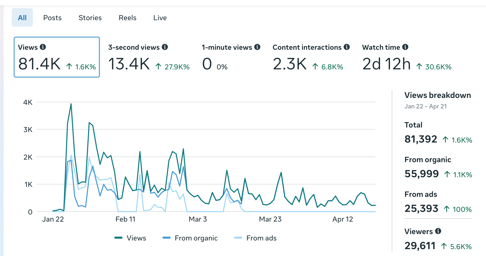Click the 27.9K% change on 3-second views
The image size is (486, 256).
pos(172,67)
